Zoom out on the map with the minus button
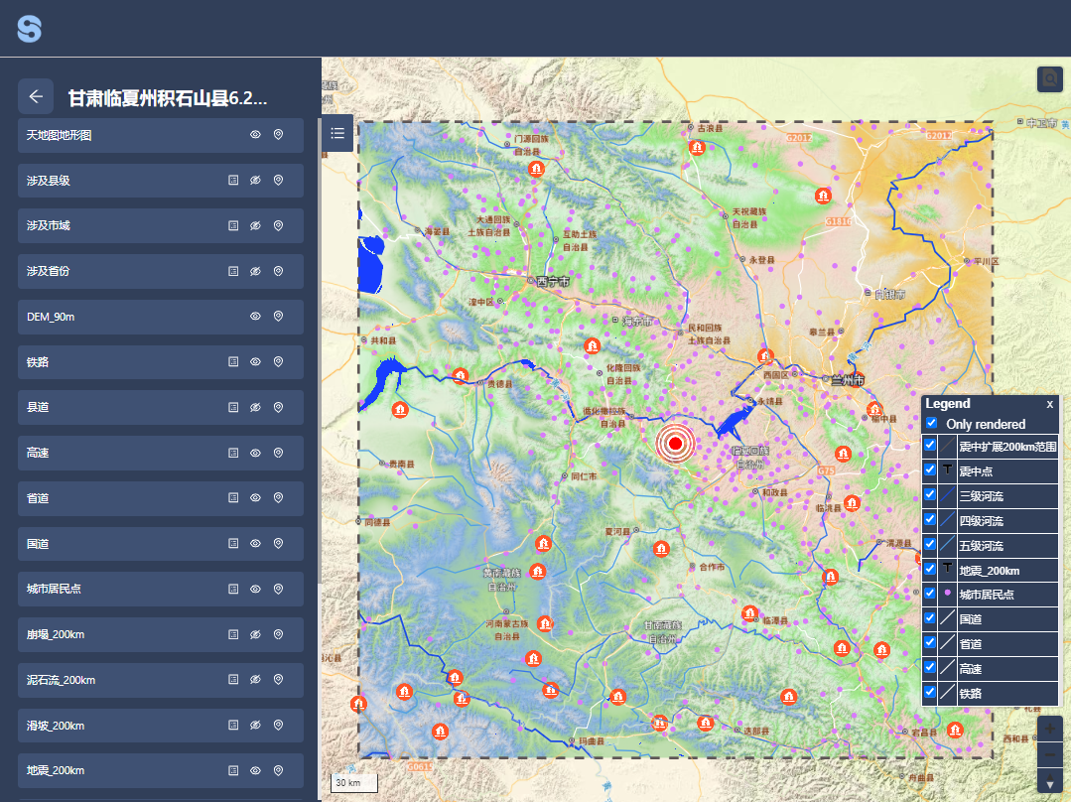The image size is (1071, 802). pos(1049,755)
